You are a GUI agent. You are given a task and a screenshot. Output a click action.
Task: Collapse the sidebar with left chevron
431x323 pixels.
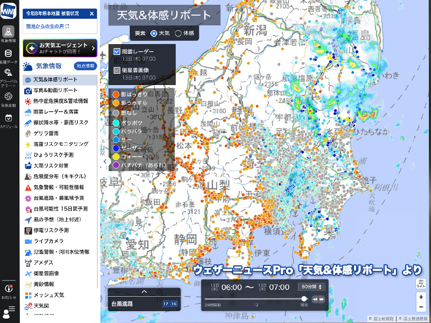tap(105, 161)
